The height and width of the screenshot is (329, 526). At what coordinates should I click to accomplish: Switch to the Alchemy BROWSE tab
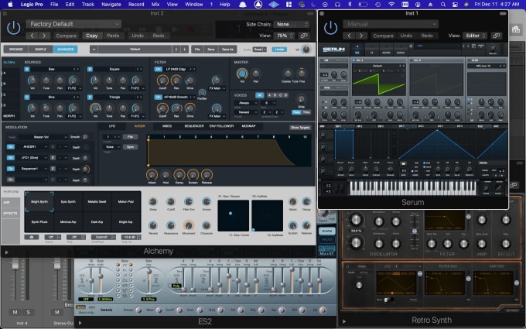click(15, 50)
